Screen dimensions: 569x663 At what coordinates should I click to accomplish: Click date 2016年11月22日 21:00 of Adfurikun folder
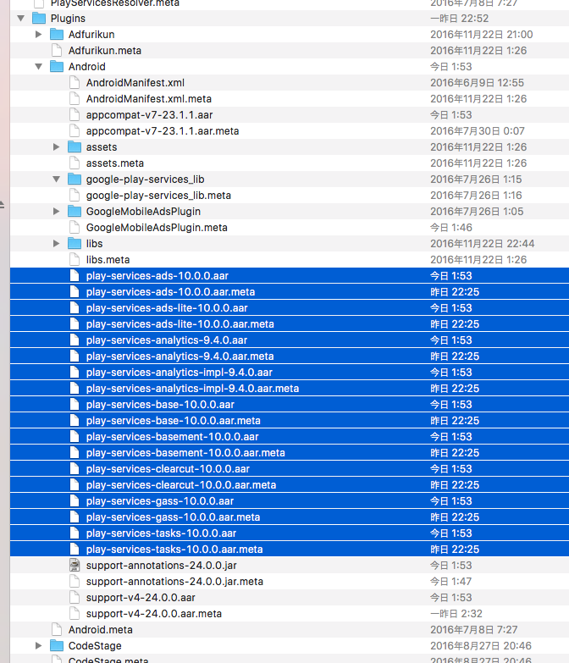[482, 34]
